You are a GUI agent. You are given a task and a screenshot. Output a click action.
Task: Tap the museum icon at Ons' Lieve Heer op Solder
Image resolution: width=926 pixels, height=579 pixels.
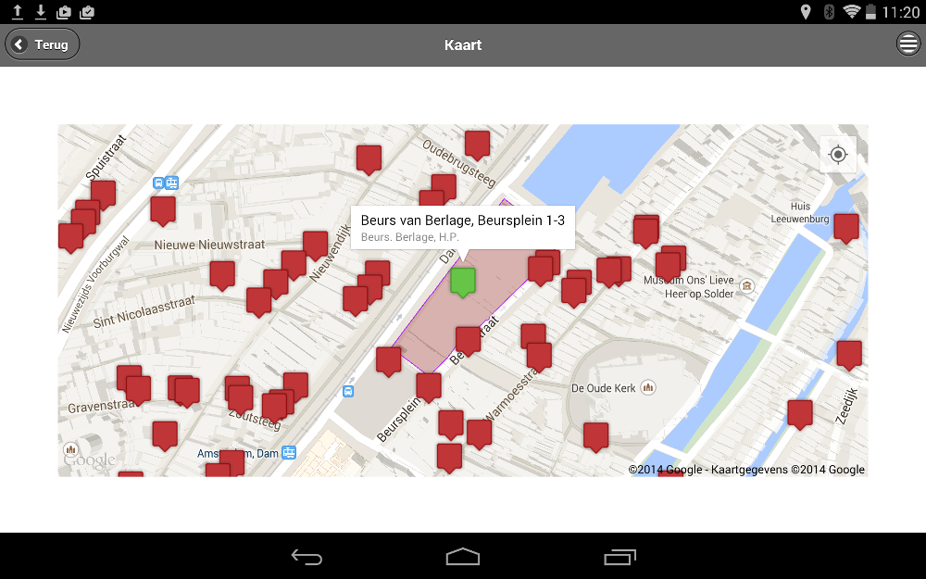[x=747, y=286]
